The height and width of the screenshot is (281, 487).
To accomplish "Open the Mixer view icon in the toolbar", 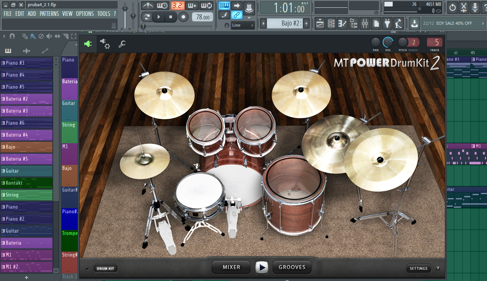I will click(365, 23).
